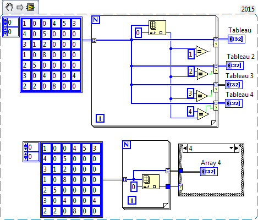Screen dimensions: 258x220
Task: Click the 2015 version label
Action: 248,9
